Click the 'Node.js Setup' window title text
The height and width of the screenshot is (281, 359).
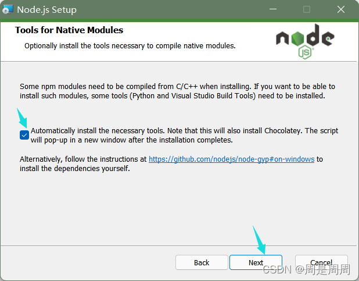click(x=46, y=10)
